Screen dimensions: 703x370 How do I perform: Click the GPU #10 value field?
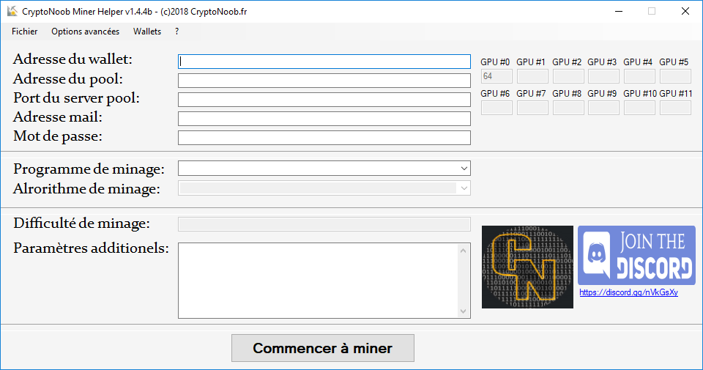pos(639,108)
